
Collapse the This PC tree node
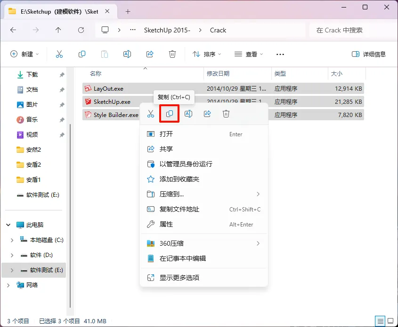pos(8,225)
